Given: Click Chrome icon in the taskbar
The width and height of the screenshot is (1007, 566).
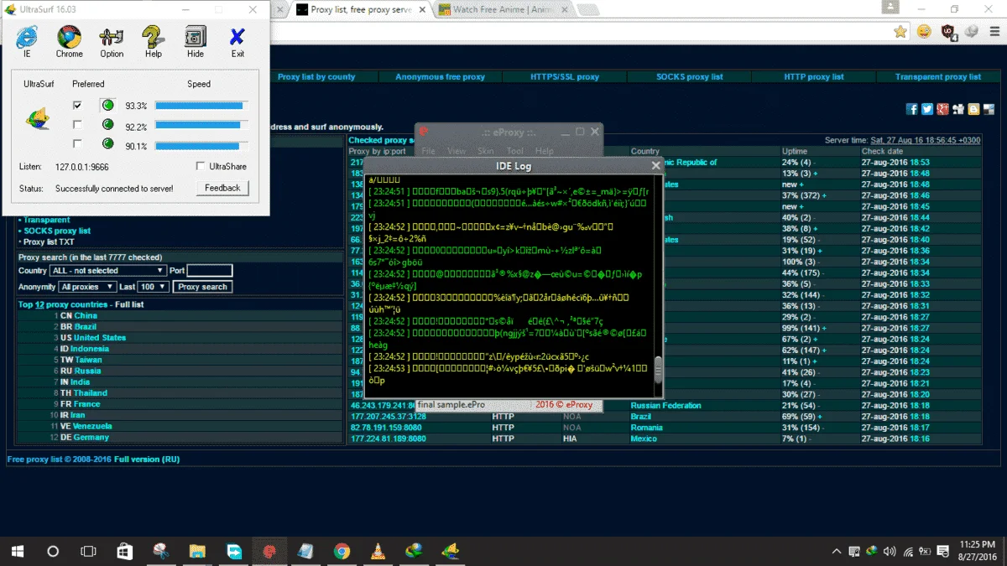Looking at the screenshot, I should point(342,551).
